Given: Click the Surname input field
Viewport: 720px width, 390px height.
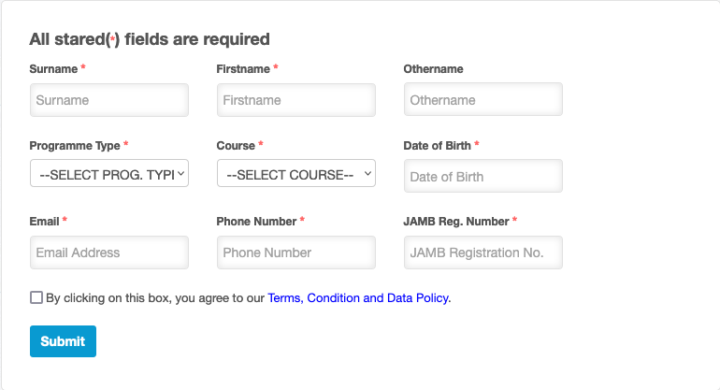Looking at the screenshot, I should [108, 100].
